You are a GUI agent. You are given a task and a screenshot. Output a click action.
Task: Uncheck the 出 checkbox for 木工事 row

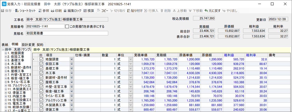(41, 73)
